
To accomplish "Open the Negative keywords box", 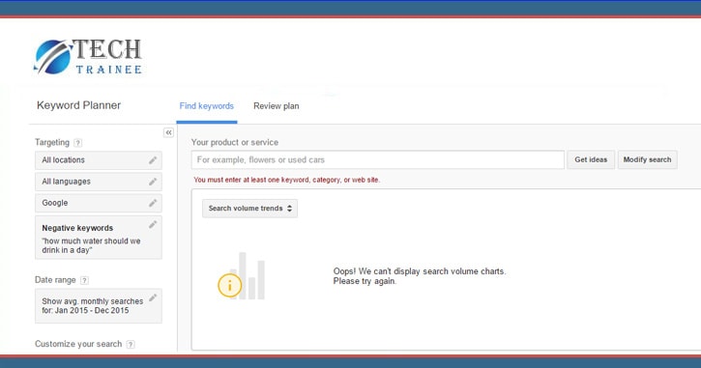I will click(99, 238).
